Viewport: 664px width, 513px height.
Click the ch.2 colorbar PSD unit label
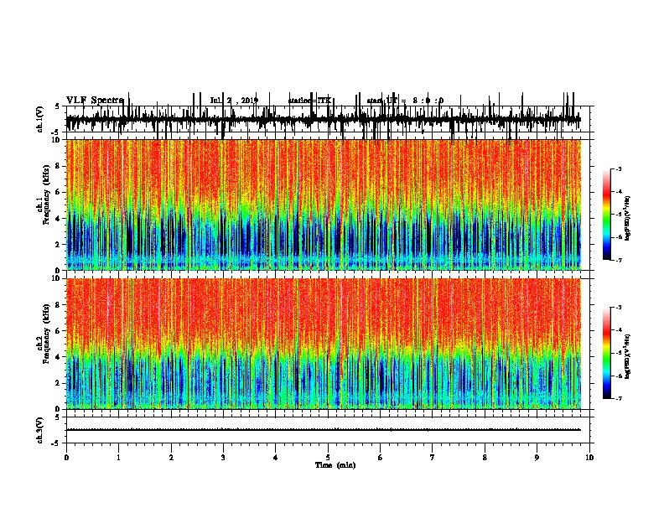[x=627, y=356]
